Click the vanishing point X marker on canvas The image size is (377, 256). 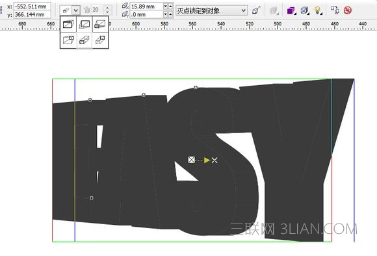(214, 160)
